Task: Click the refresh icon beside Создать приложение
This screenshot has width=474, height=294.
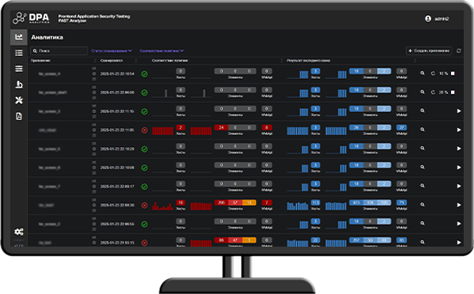Action: 458,51
